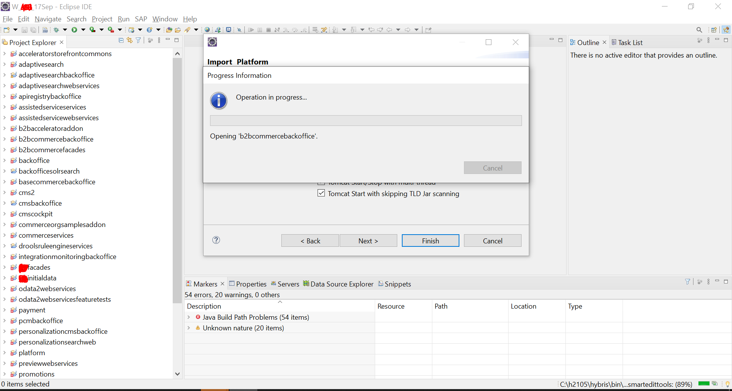732x391 pixels.
Task: Select the Debug tool in the toolbar
Action: 56,29
